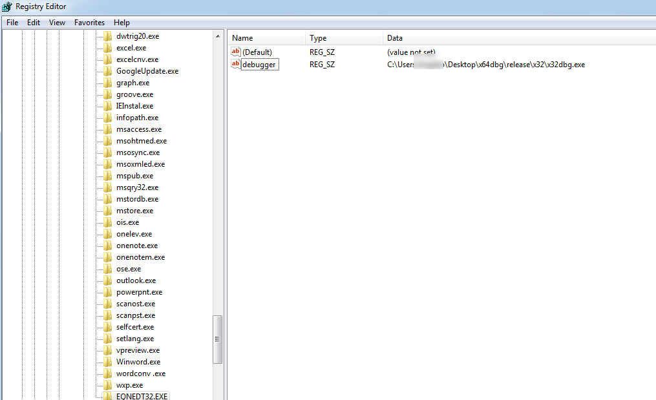656x400 pixels.
Task: Click the Registry Editor title bar icon
Action: 7,6
